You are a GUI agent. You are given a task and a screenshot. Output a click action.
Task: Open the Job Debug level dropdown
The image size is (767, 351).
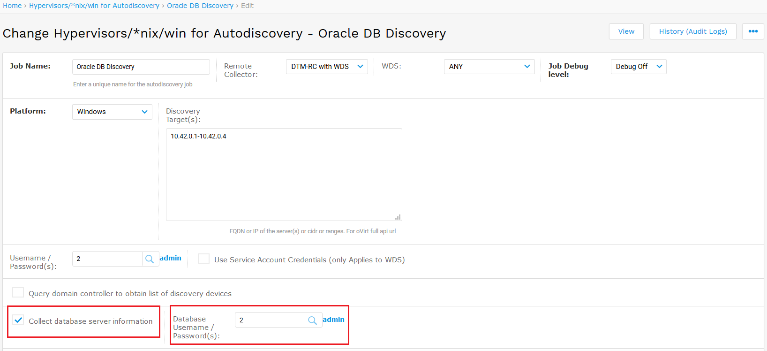point(638,67)
